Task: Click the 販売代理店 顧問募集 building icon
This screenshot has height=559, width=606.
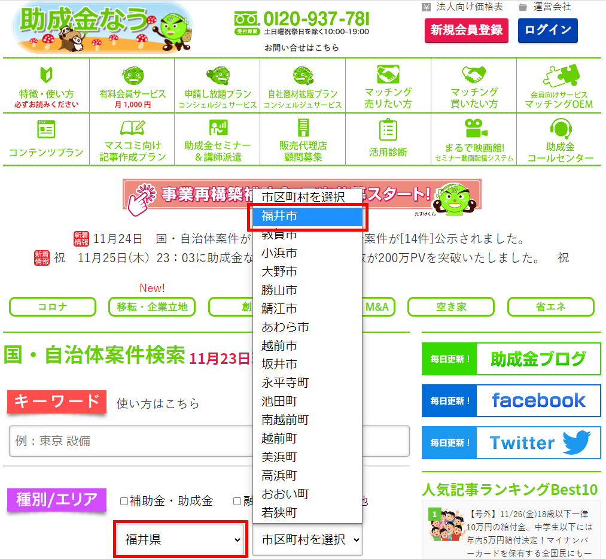Action: click(x=303, y=127)
